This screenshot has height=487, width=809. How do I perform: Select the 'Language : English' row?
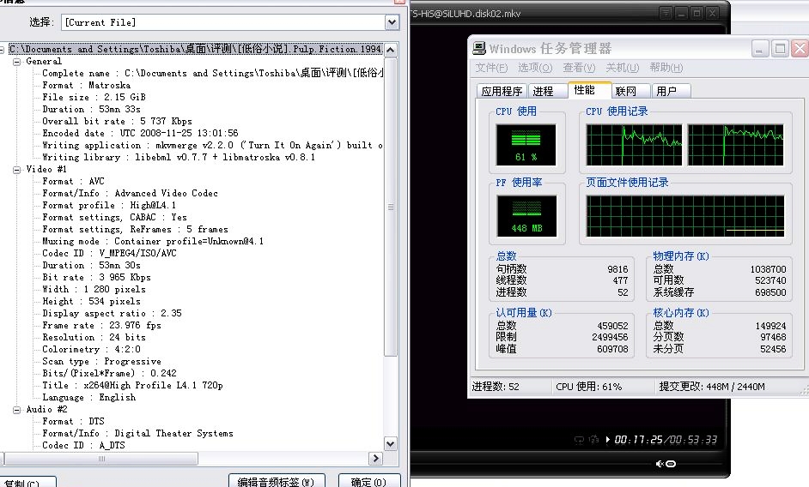(x=88, y=398)
